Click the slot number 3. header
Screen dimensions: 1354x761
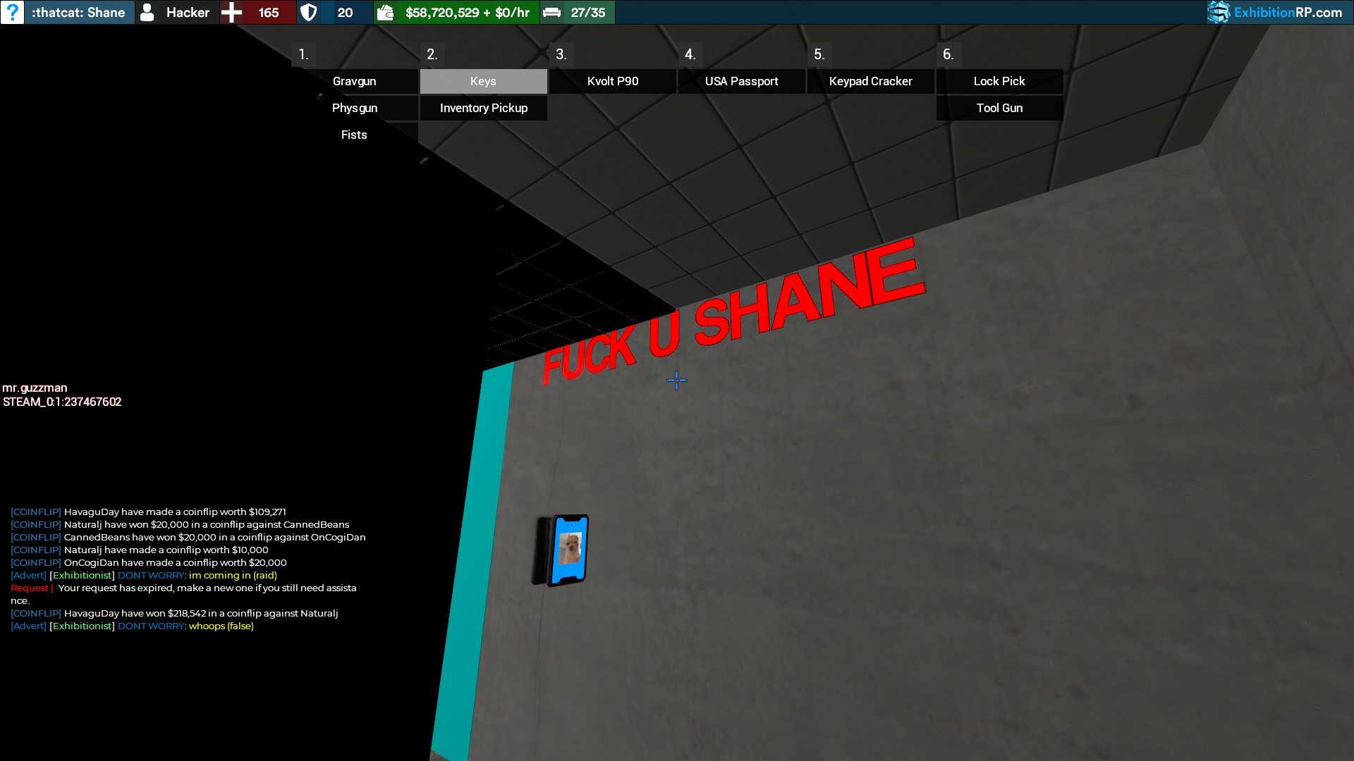[561, 54]
